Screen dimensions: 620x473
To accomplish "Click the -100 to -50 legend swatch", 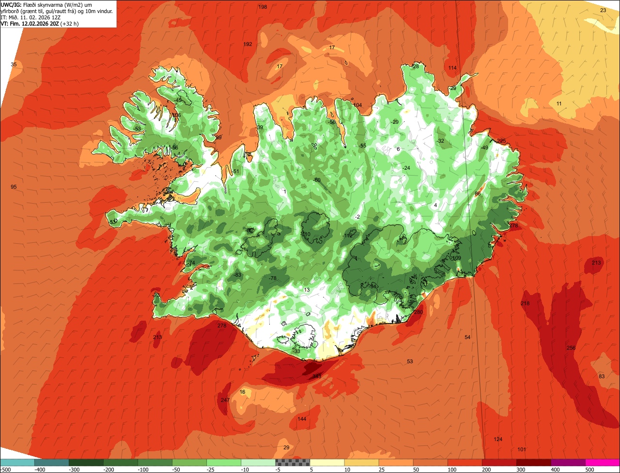I will (155, 462).
